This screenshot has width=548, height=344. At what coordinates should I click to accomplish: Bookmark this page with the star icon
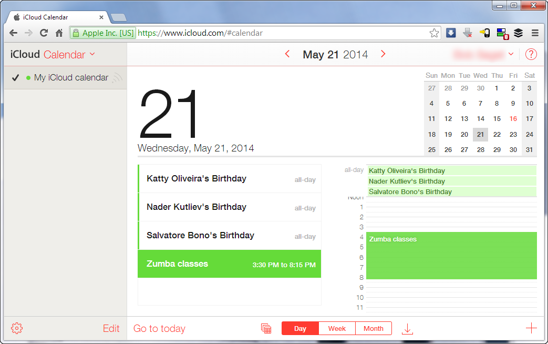pyautogui.click(x=434, y=33)
